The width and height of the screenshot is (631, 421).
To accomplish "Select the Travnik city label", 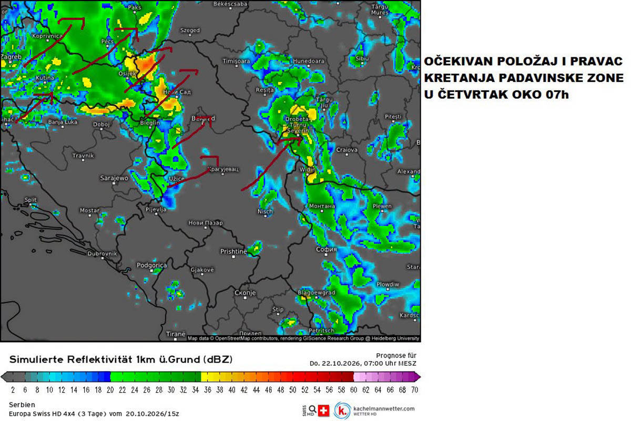I will click(83, 156).
